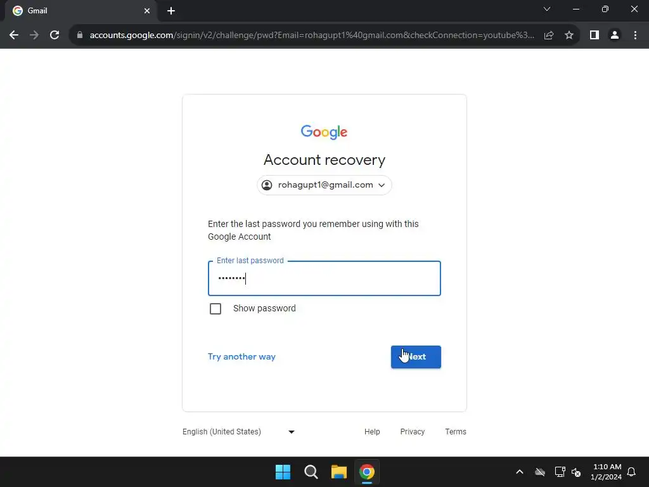Click the browser forward arrow
Viewport: 649px width, 487px height.
pos(34,36)
